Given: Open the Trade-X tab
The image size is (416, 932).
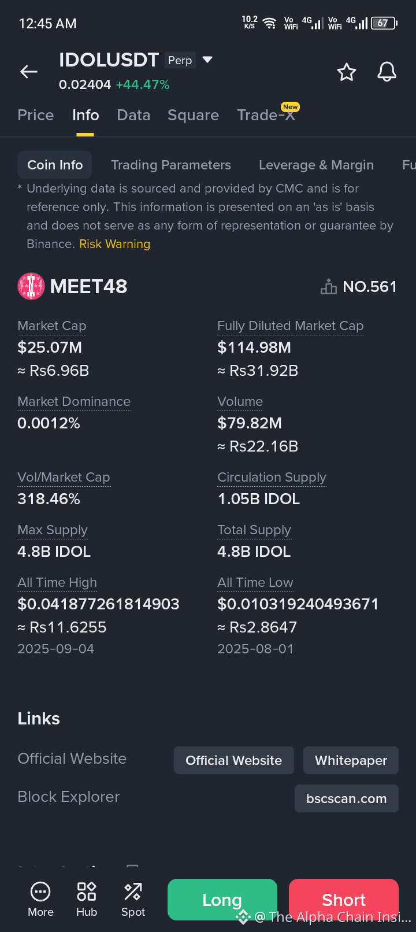Looking at the screenshot, I should [266, 115].
